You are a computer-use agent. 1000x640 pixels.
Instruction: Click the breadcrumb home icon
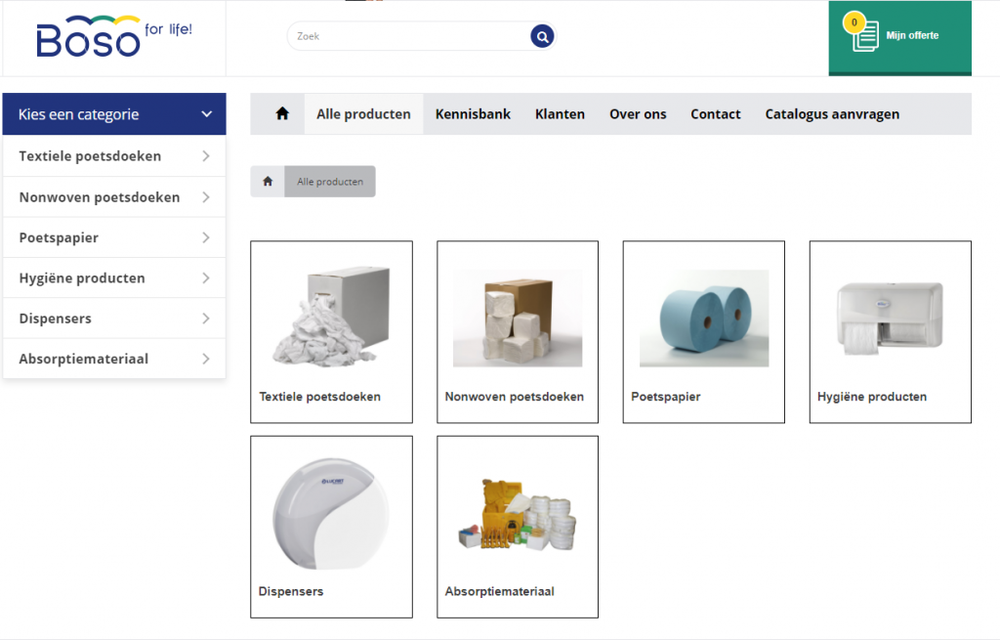pyautogui.click(x=268, y=182)
